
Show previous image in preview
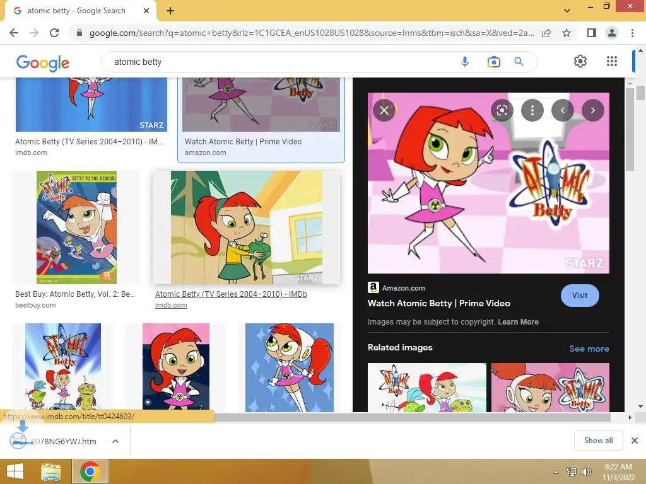(562, 110)
